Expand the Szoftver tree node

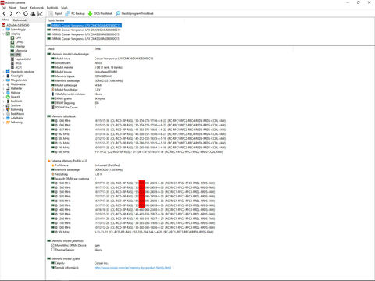[x=4, y=105]
